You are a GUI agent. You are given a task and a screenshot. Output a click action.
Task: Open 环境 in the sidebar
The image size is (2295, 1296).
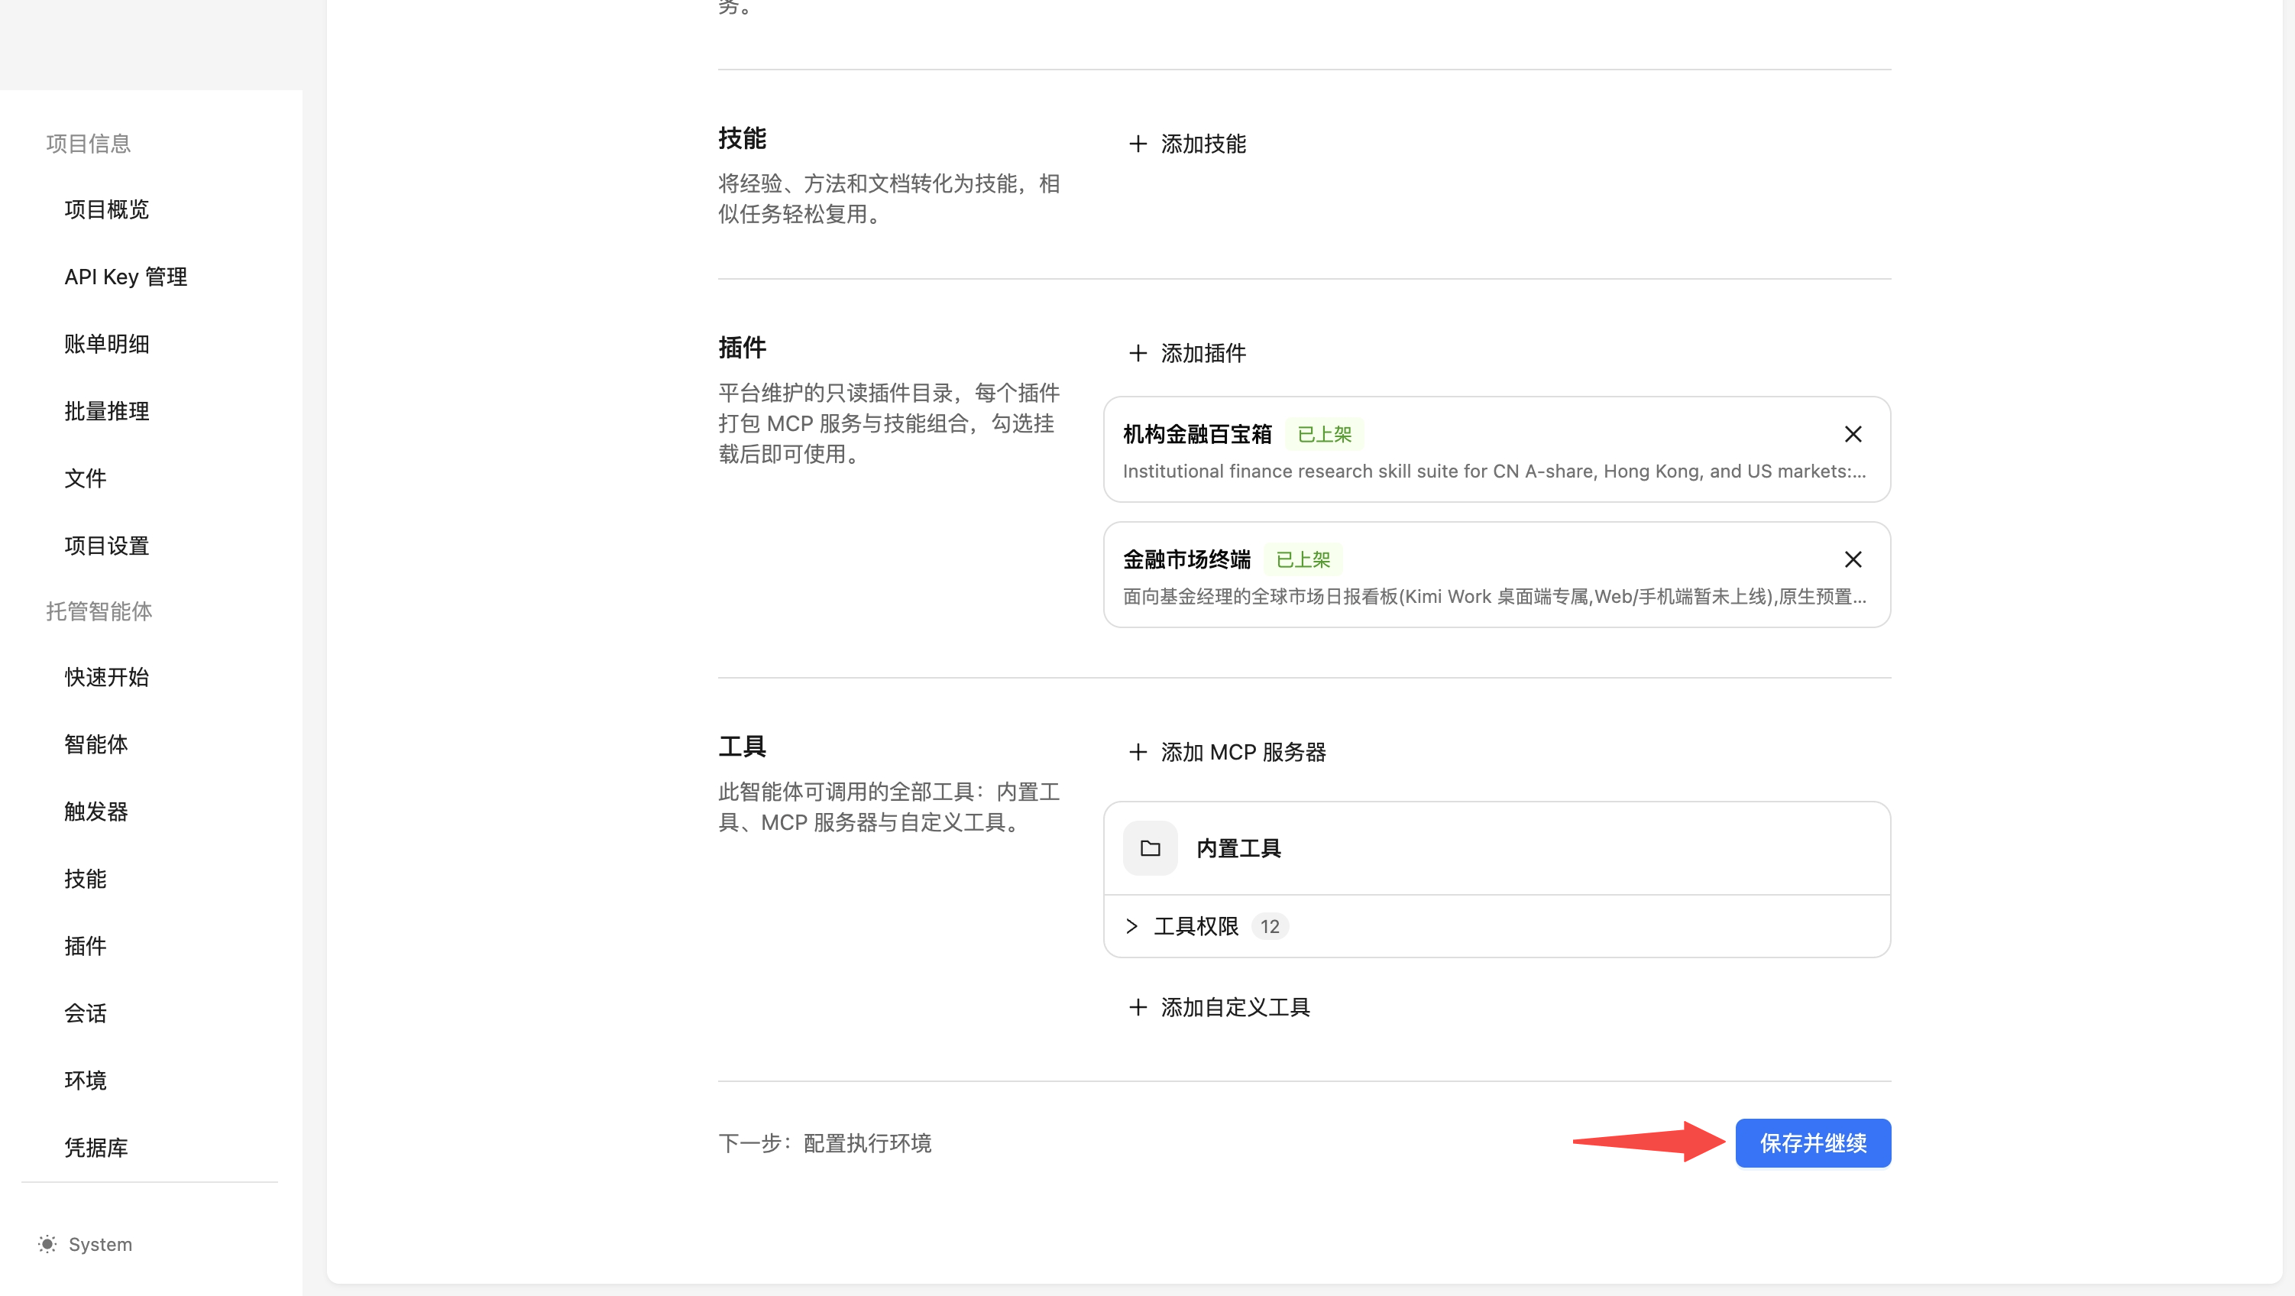[x=86, y=1081]
